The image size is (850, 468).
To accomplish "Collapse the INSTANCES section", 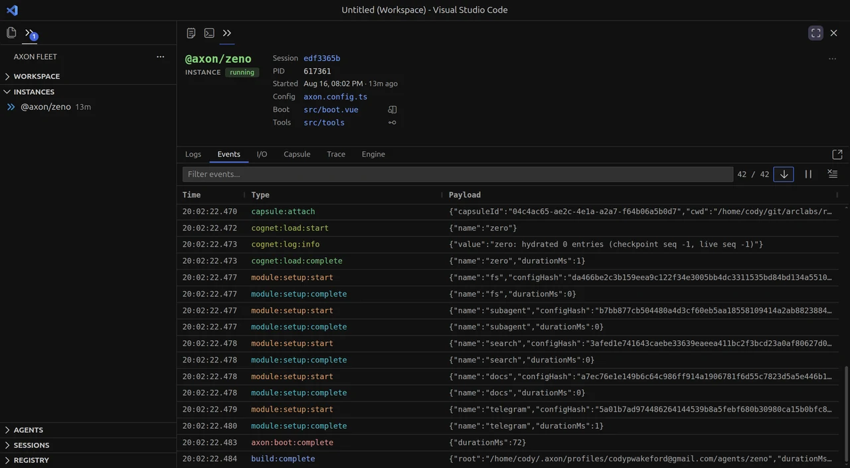I will click(88, 91).
